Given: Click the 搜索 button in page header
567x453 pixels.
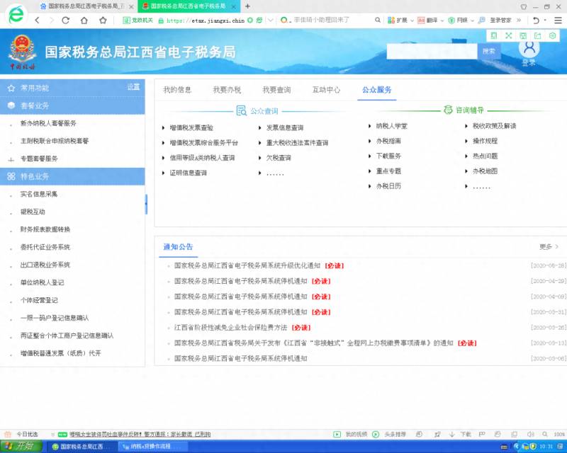Looking at the screenshot, I should pos(489,51).
